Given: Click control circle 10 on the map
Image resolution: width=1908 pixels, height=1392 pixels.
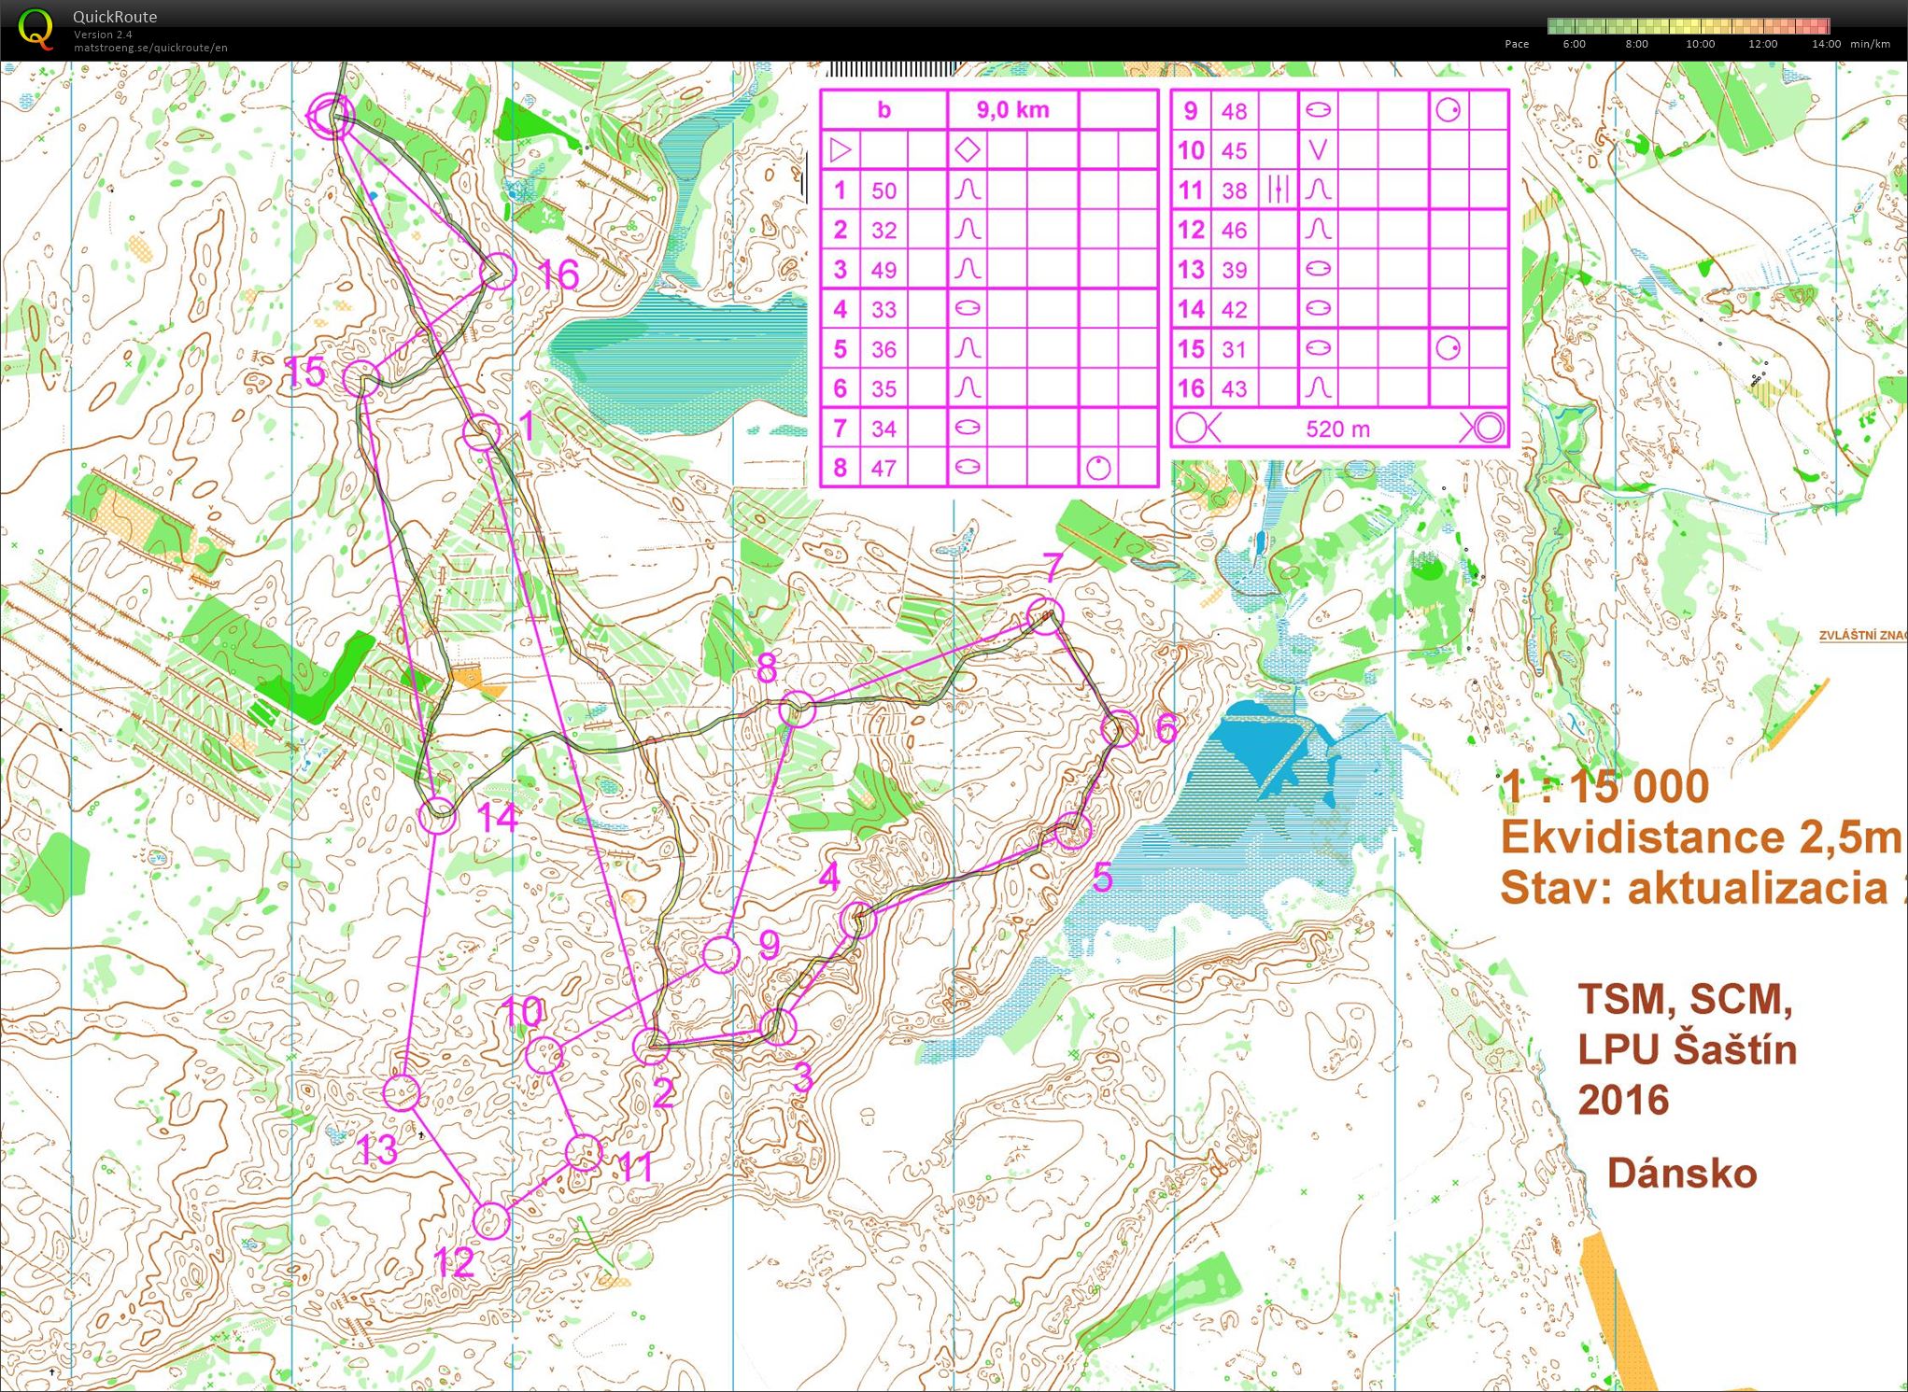Looking at the screenshot, I should tap(544, 1055).
